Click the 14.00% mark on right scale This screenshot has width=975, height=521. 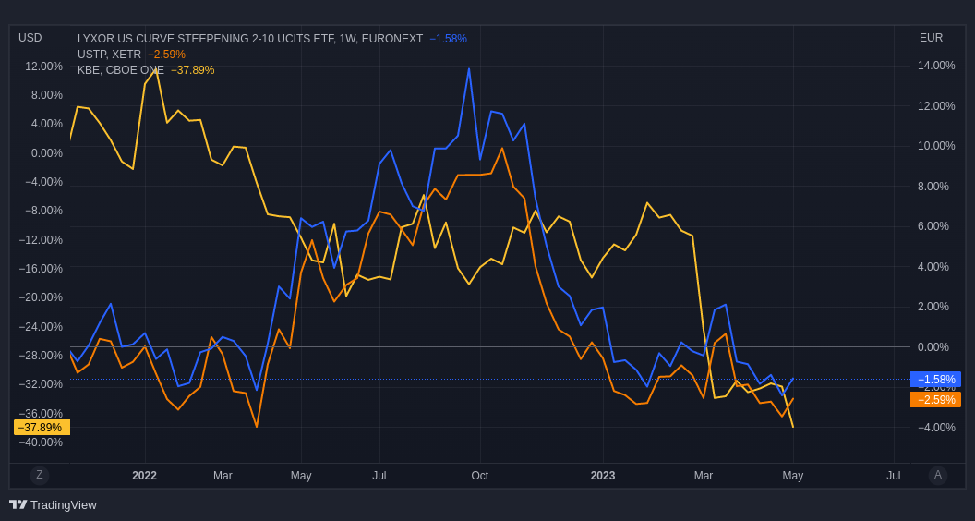pos(936,66)
